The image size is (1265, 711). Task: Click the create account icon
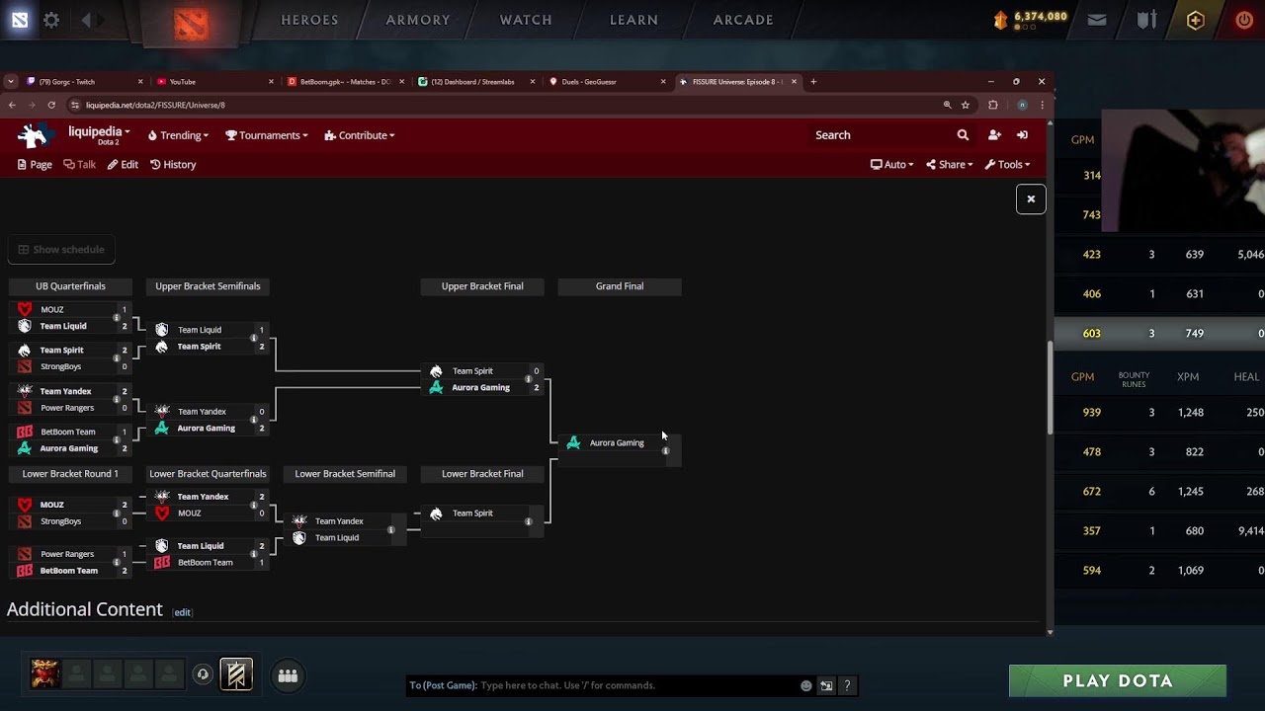994,135
